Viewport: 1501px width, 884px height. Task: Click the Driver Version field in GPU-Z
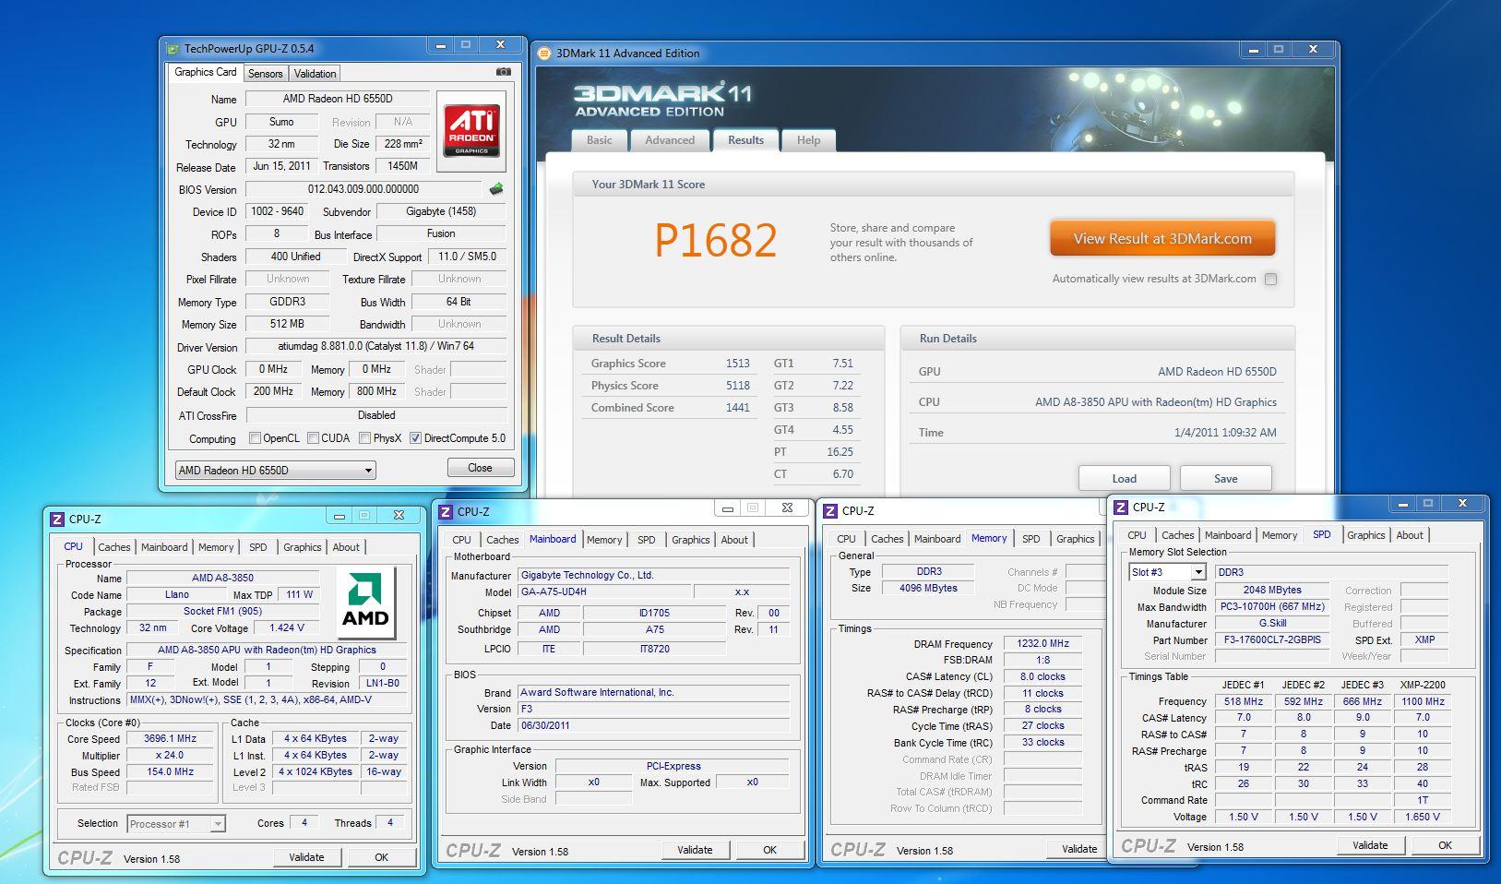(x=375, y=347)
